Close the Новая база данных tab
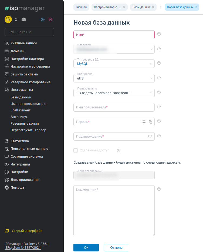This screenshot has height=252, width=203. (x=196, y=7)
